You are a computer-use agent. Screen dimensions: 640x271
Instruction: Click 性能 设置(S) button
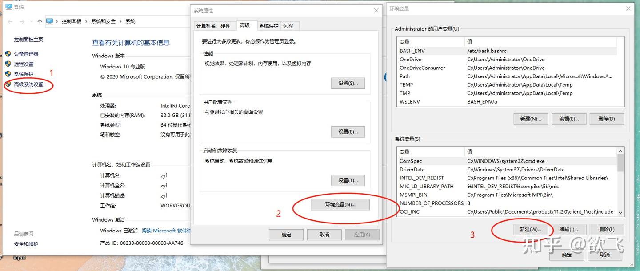coord(348,83)
